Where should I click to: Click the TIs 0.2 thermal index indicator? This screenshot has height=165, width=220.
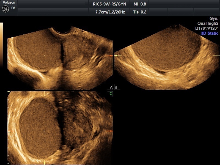[140, 12]
